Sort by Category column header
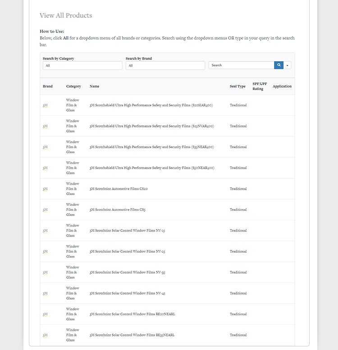 coord(73,86)
